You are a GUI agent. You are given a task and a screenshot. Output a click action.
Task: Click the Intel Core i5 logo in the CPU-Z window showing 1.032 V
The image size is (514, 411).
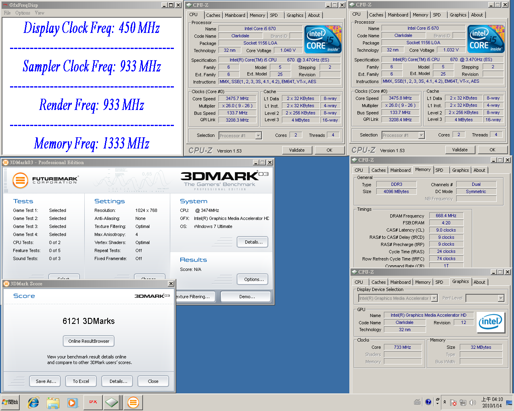click(x=486, y=39)
